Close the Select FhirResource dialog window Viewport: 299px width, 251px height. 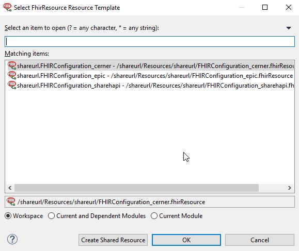(289, 7)
